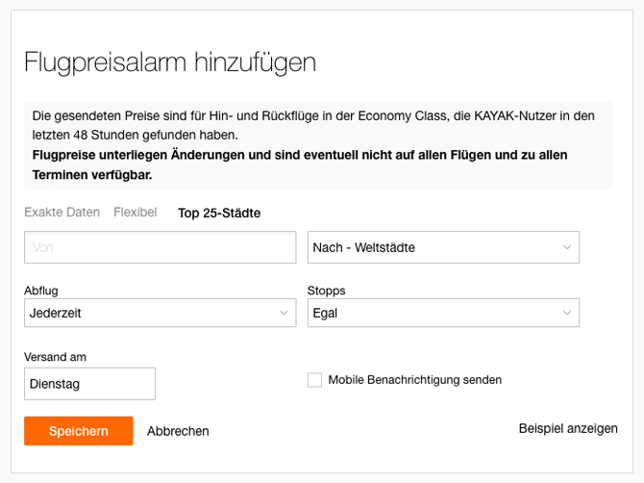Screen dimensions: 644x483
Task: Enable the Mobile Benachrichtigung senden checkbox
Action: pos(314,380)
